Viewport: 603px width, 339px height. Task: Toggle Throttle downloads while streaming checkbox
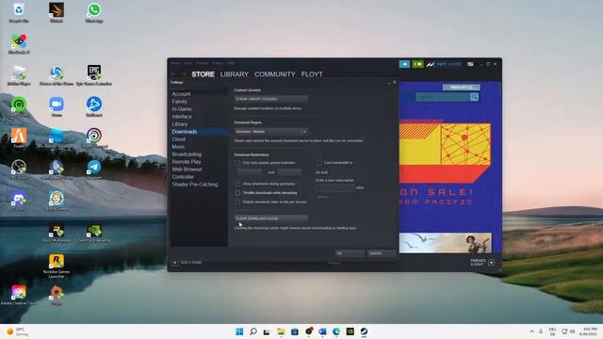pos(237,193)
